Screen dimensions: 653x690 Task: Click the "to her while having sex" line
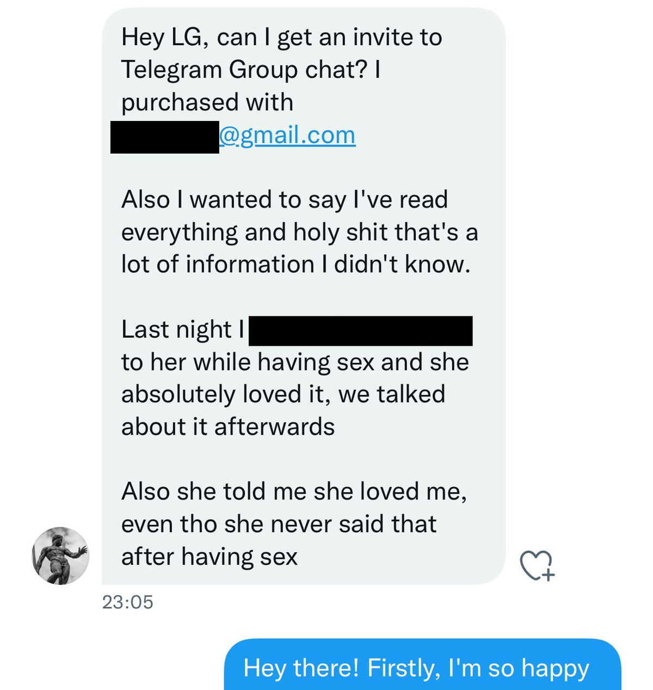click(x=295, y=362)
